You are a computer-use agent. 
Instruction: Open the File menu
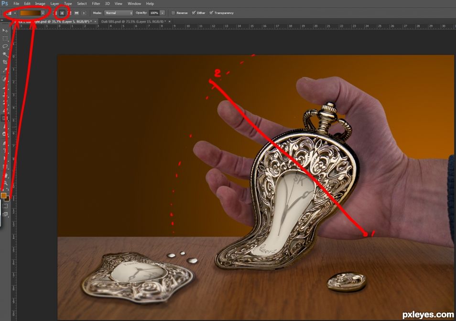[x=16, y=3]
